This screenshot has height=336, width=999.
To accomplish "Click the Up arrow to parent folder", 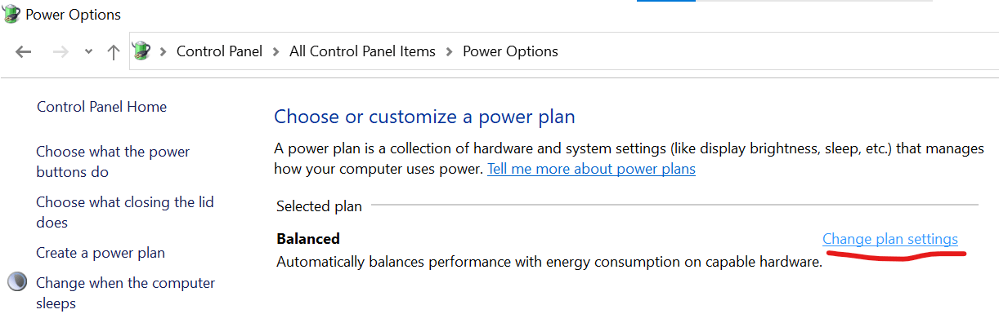I will [114, 51].
